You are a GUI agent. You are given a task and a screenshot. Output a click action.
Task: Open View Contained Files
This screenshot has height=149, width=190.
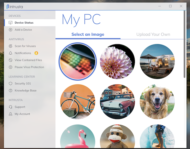click(x=30, y=60)
